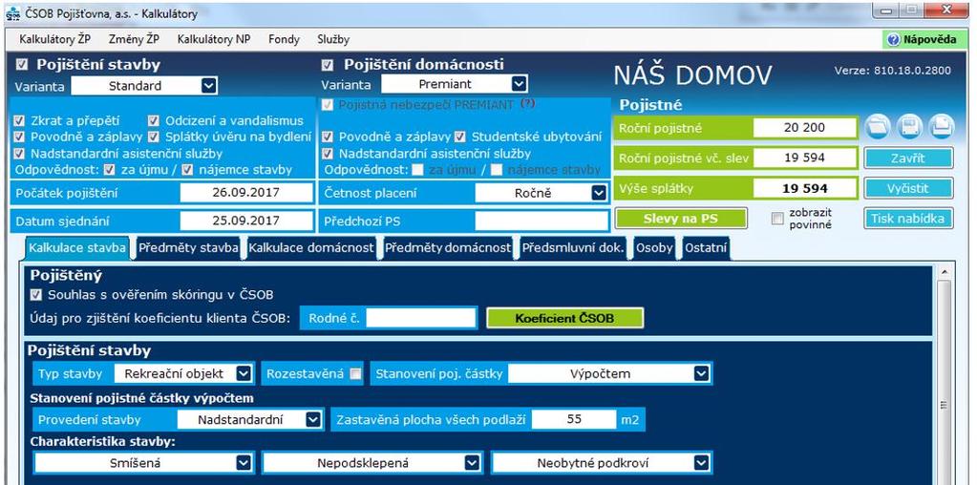Open Kalkulátory NP menu

[214, 40]
